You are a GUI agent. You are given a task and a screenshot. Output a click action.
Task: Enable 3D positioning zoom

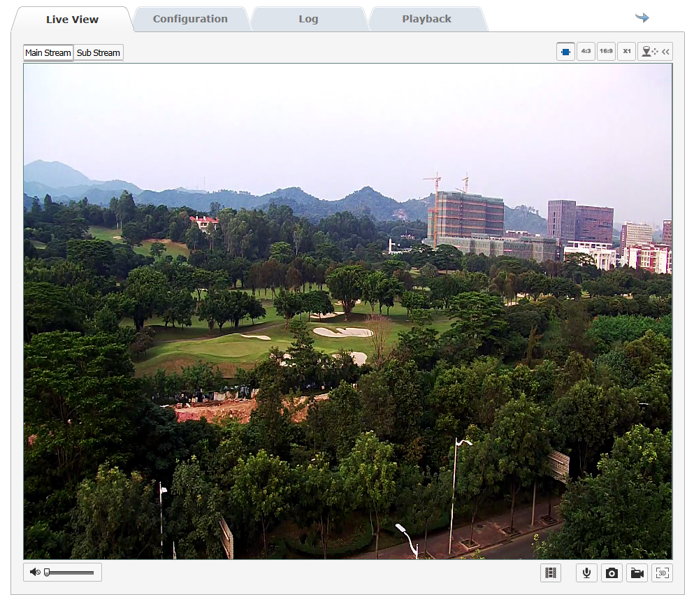[x=662, y=573]
